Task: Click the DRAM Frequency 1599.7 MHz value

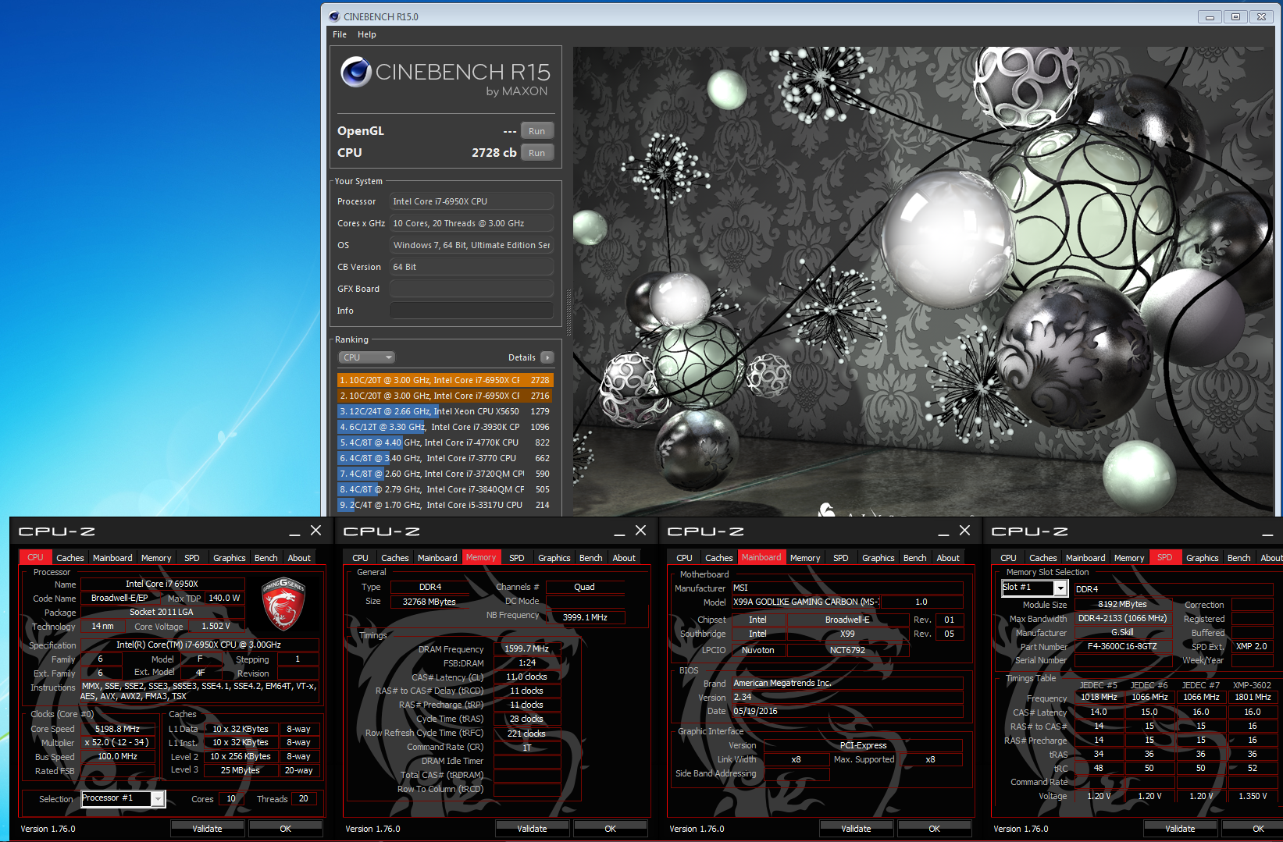Action: click(527, 648)
